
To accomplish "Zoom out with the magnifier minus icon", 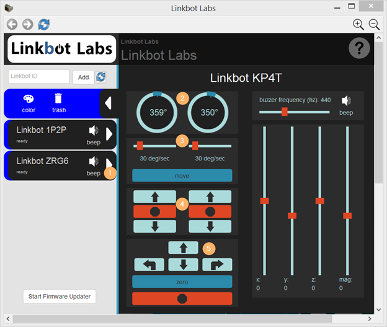I will tap(374, 24).
